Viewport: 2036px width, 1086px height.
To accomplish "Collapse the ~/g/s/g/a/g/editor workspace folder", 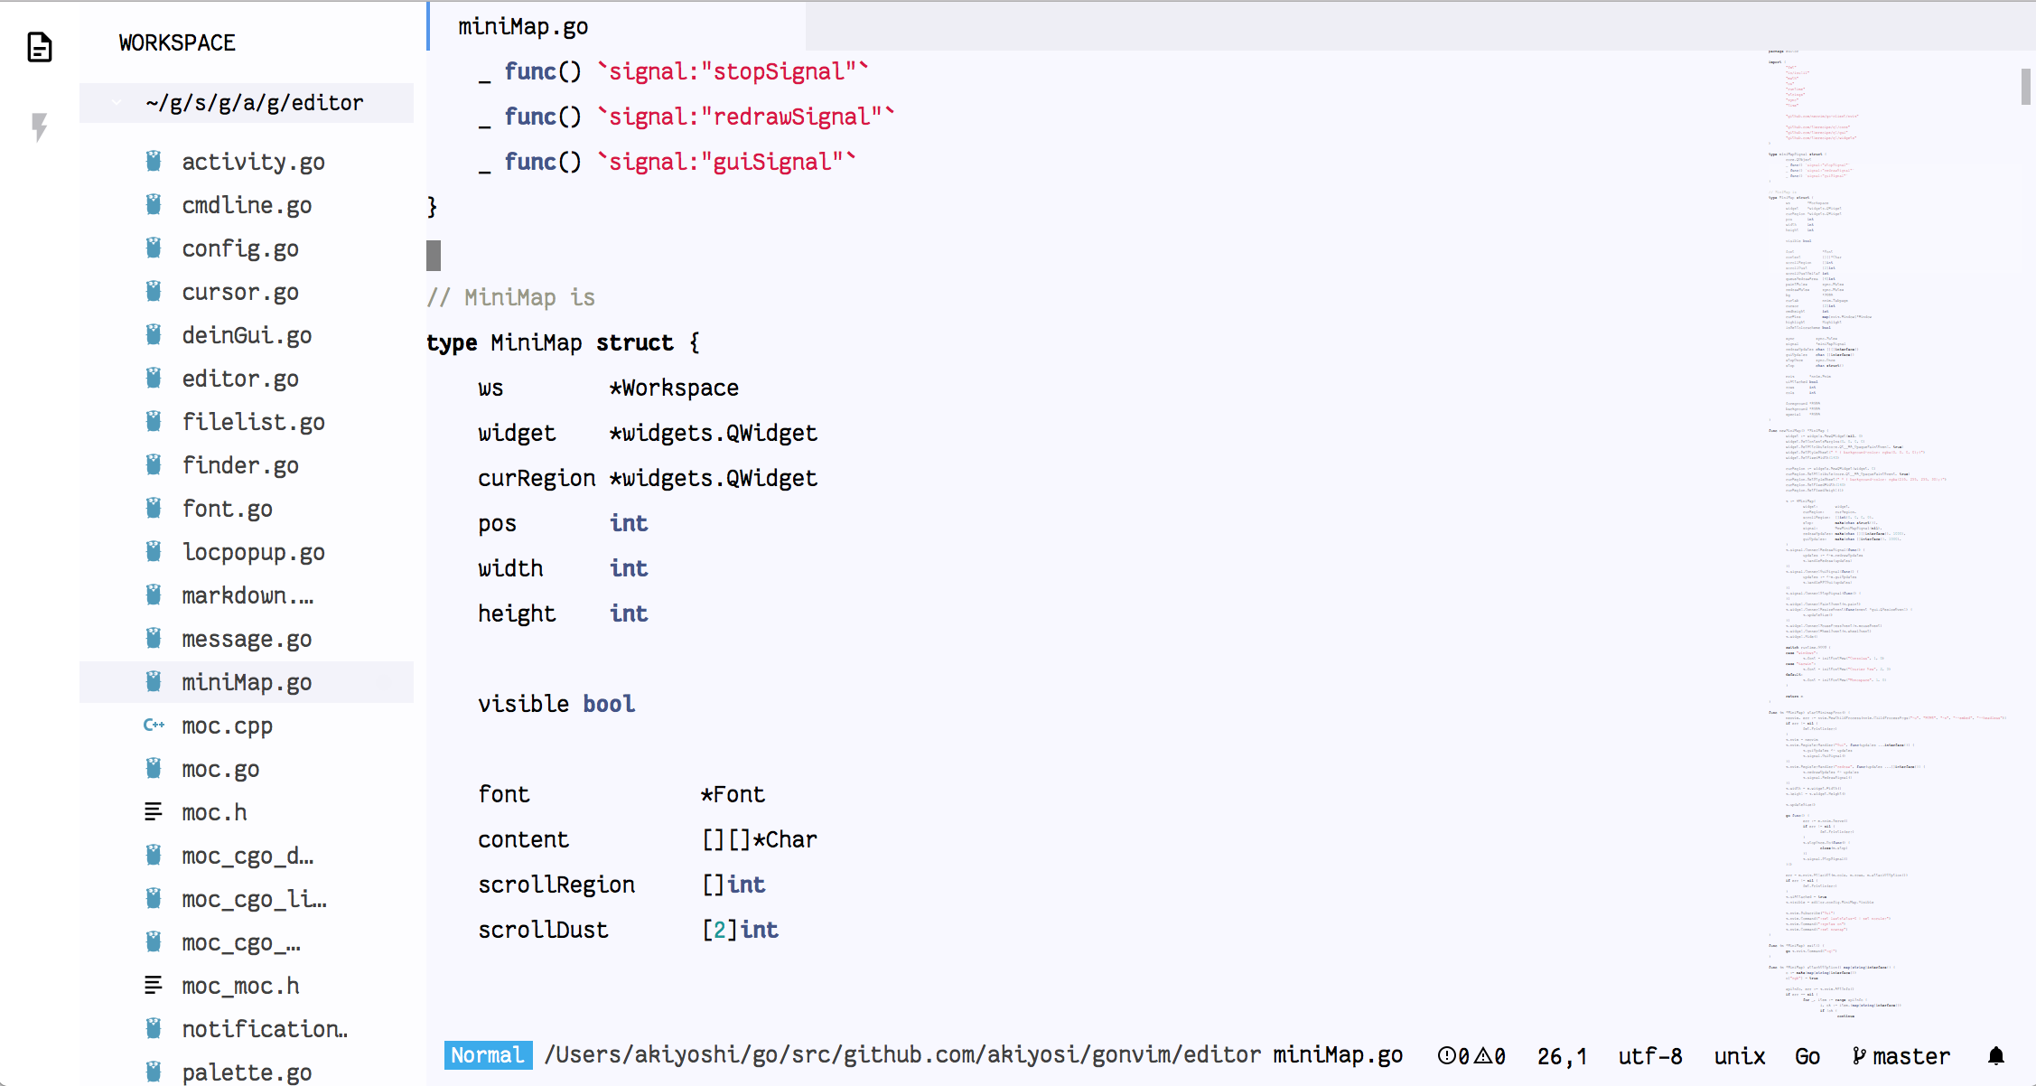I will (117, 102).
